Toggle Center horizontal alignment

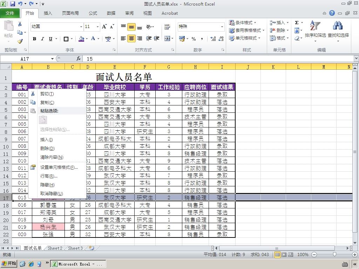[131, 39]
